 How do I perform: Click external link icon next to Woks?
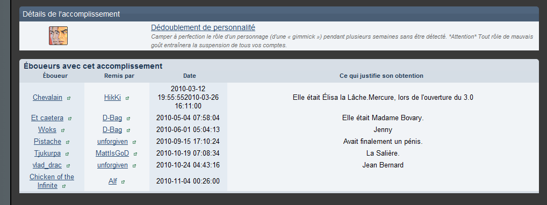[63, 130]
